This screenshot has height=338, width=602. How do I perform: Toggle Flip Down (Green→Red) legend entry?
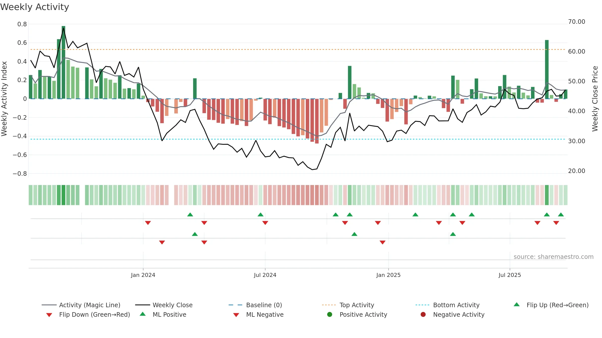88,314
